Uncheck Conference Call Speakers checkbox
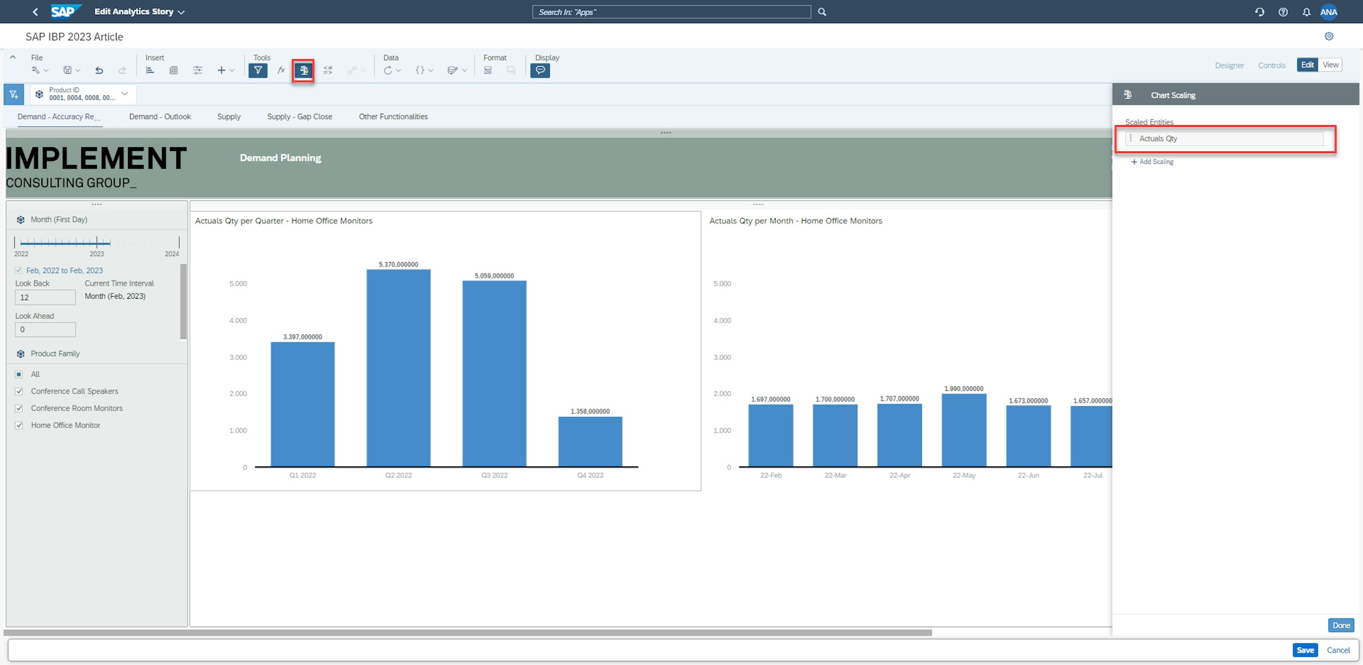The height and width of the screenshot is (665, 1363). pos(19,391)
